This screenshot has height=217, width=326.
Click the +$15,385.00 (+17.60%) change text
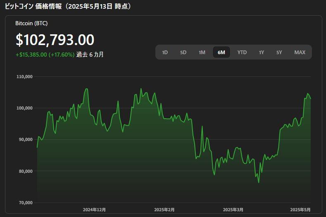(x=45, y=55)
